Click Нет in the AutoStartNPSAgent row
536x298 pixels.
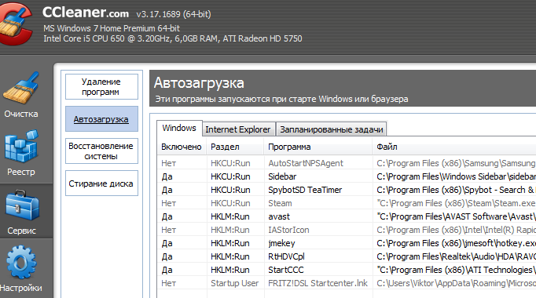(168, 163)
